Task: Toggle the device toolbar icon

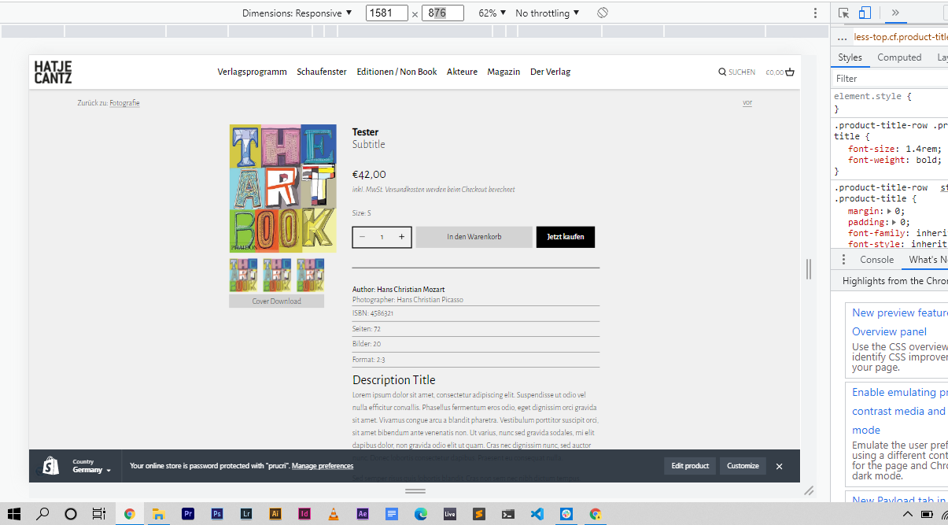Action: click(865, 13)
